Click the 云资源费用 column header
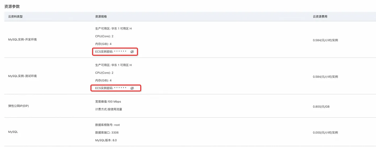 (x=320, y=17)
